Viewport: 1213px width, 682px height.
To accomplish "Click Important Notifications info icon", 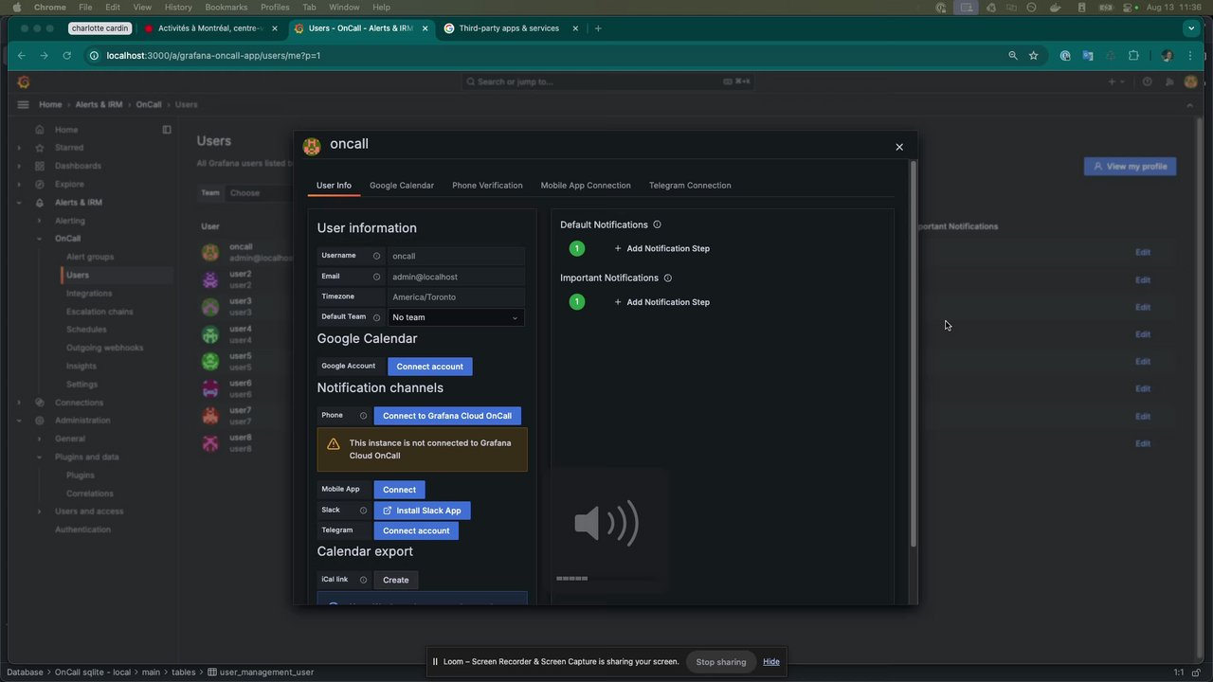I will (x=667, y=278).
